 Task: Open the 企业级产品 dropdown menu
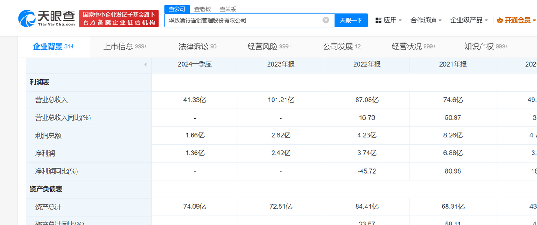469,20
